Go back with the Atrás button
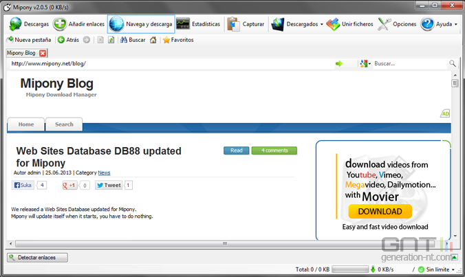This screenshot has height=277, width=465. [x=68, y=40]
